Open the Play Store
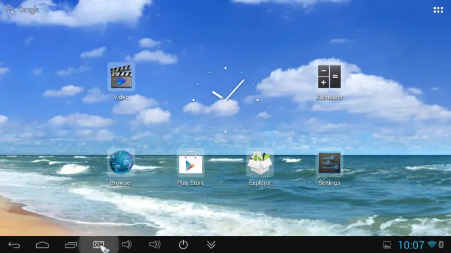This screenshot has height=253, width=451. (191, 163)
